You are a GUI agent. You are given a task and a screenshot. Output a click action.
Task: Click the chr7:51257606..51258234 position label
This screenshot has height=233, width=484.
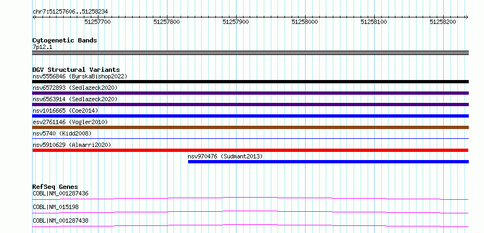click(70, 12)
